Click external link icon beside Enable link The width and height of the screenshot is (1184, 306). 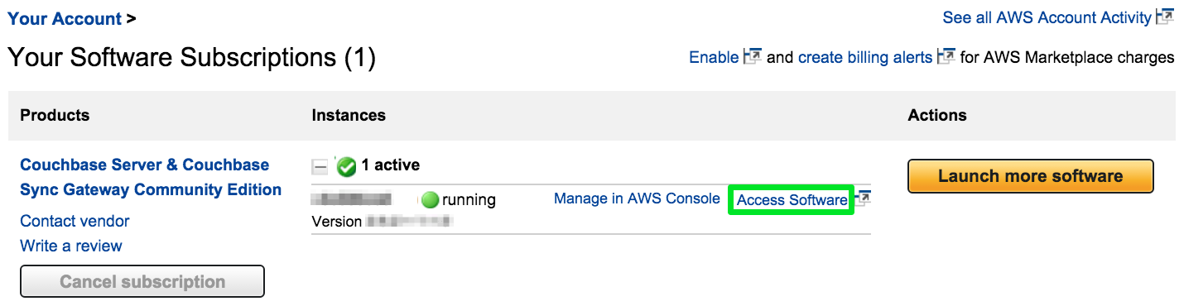[753, 57]
